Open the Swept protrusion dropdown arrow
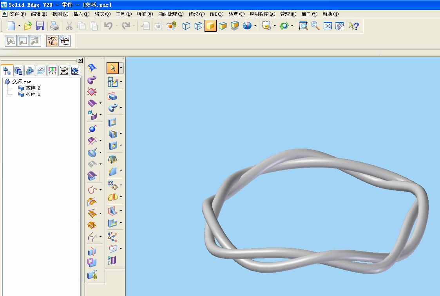 click(121, 108)
